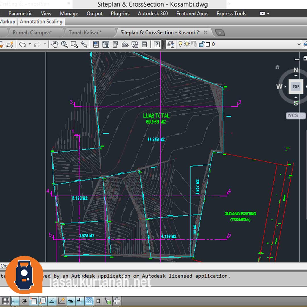Click the ViewCube home icon
Viewport: 307px width, 307px height.
[277, 67]
